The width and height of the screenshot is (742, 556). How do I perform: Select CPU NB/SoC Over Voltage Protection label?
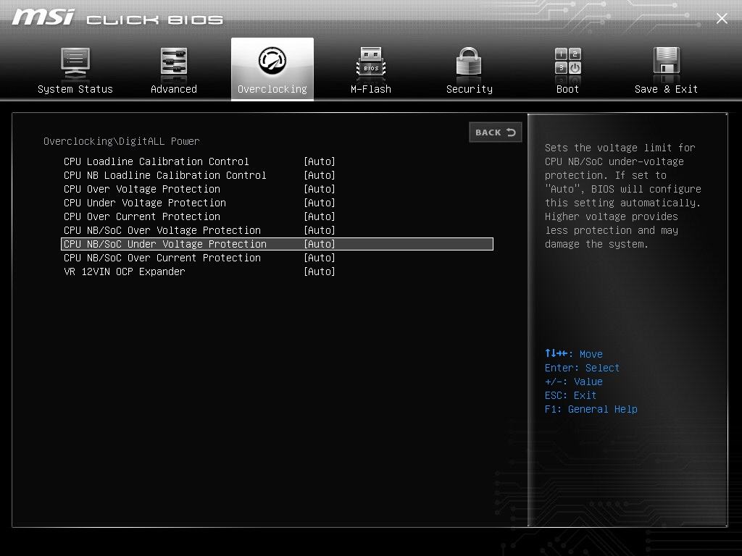point(162,230)
